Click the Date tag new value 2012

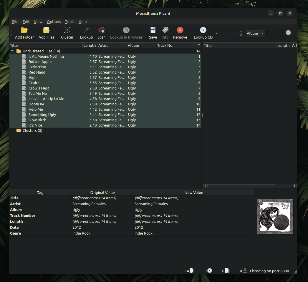[139, 228]
